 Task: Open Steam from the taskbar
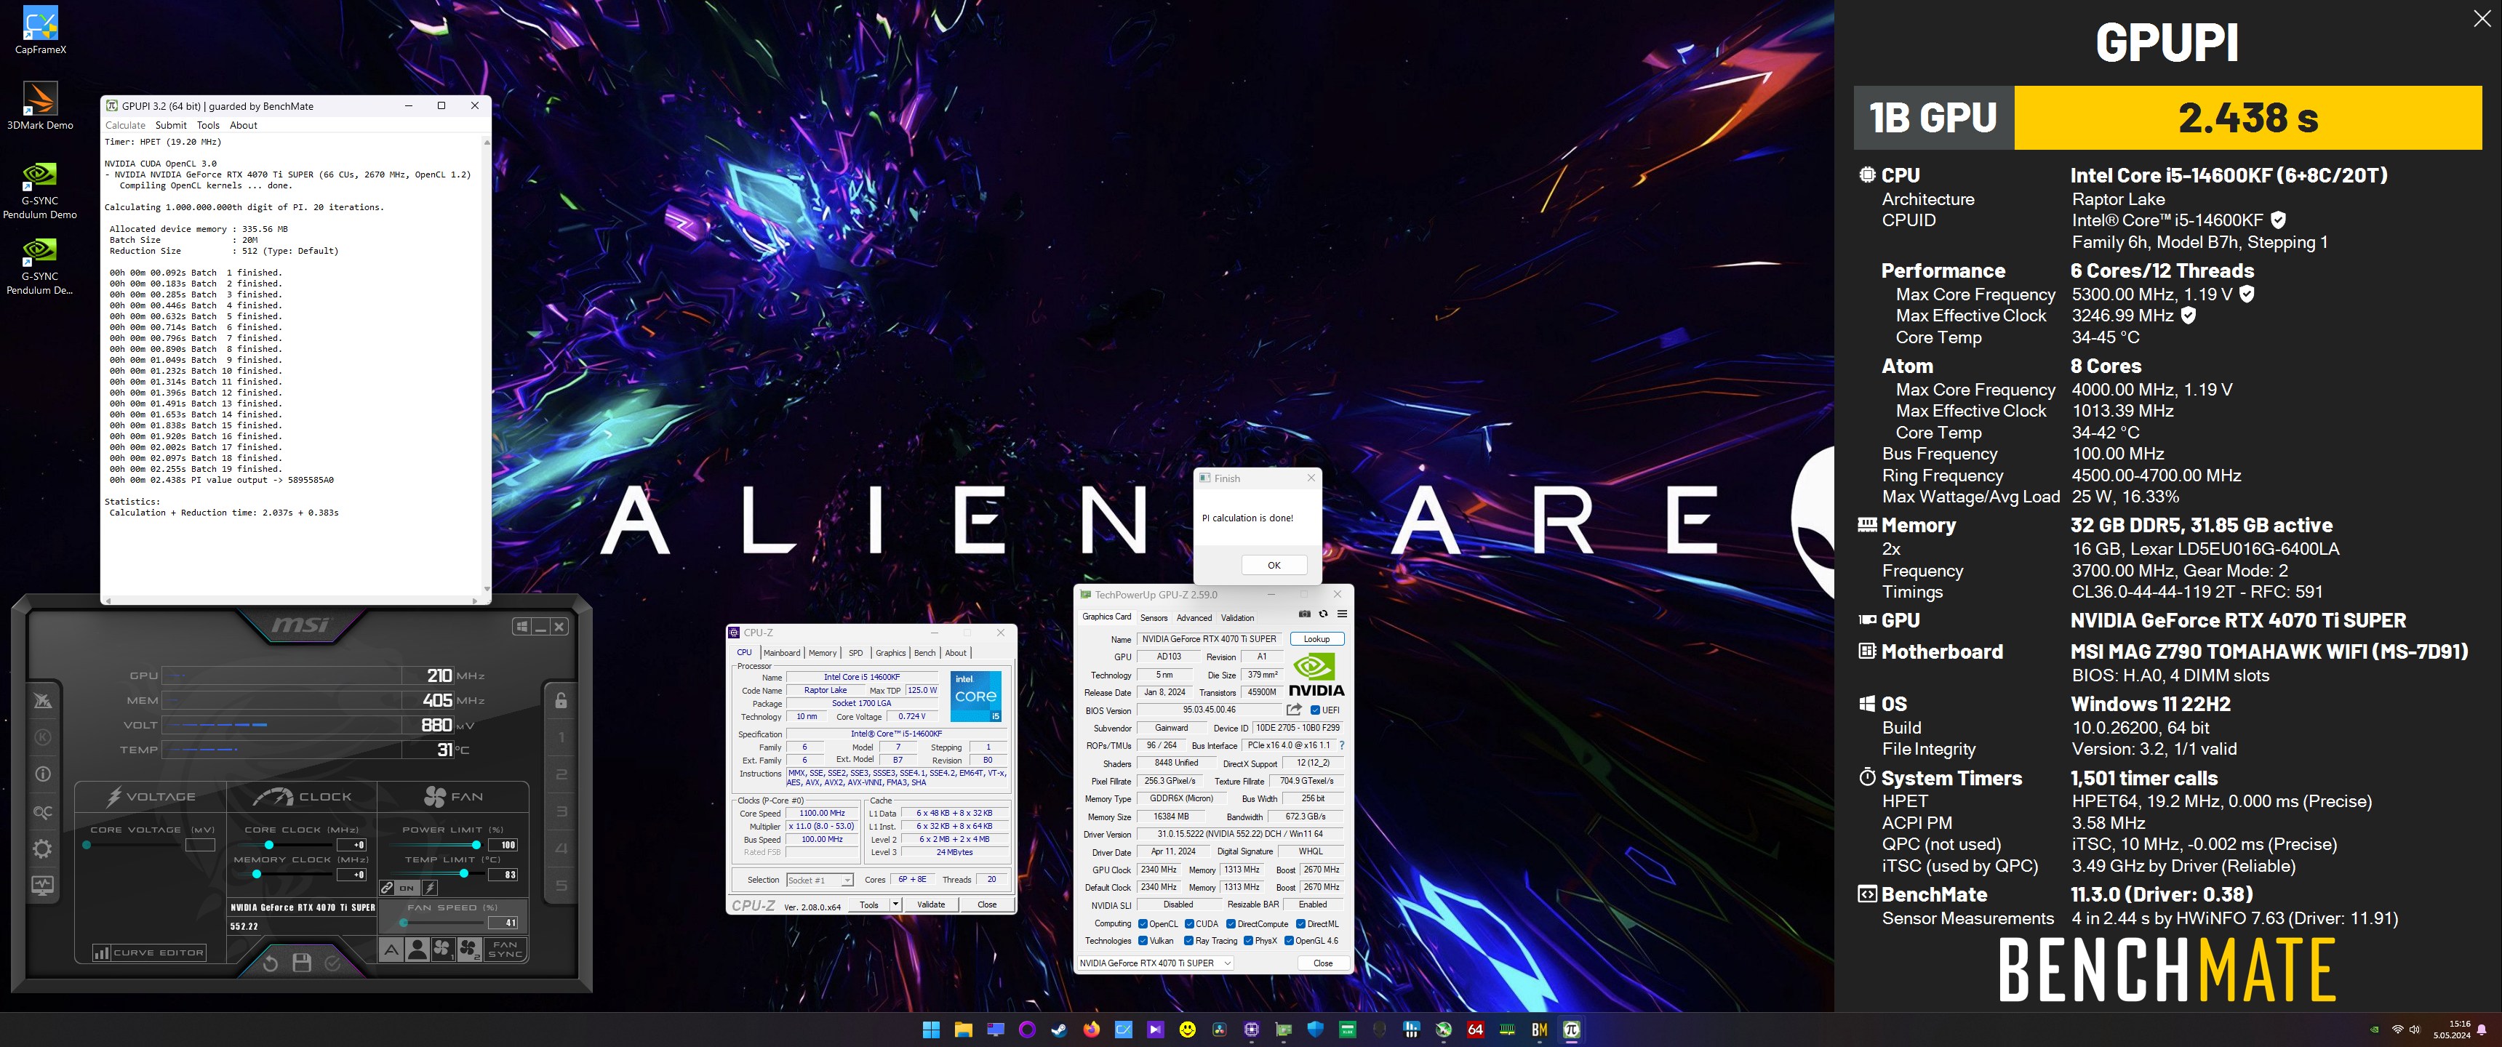pos(1059,1030)
